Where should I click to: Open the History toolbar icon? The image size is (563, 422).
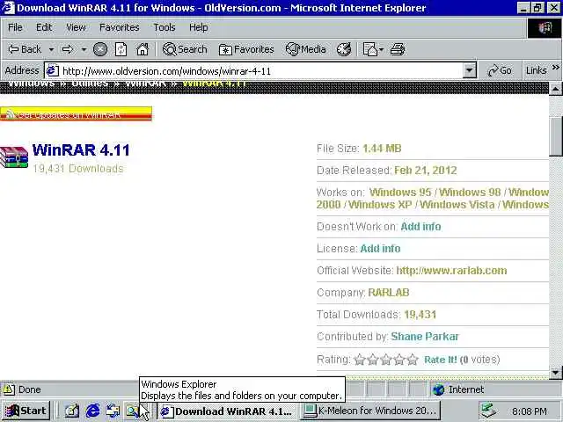click(x=344, y=49)
